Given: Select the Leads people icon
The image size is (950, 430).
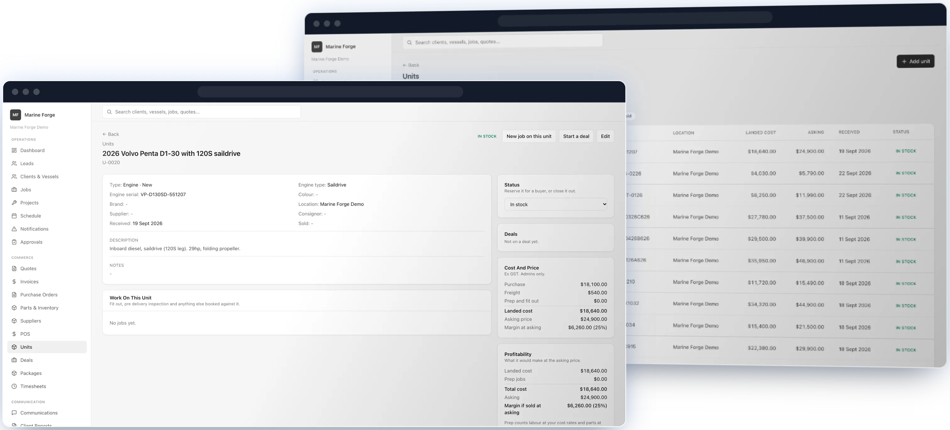Looking at the screenshot, I should click(14, 163).
